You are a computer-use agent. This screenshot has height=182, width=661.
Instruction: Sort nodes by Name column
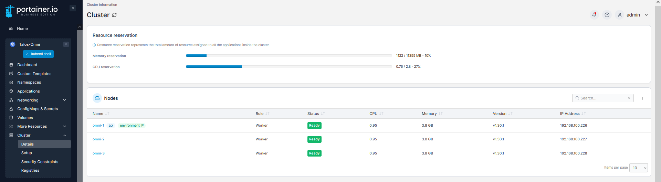101,114
